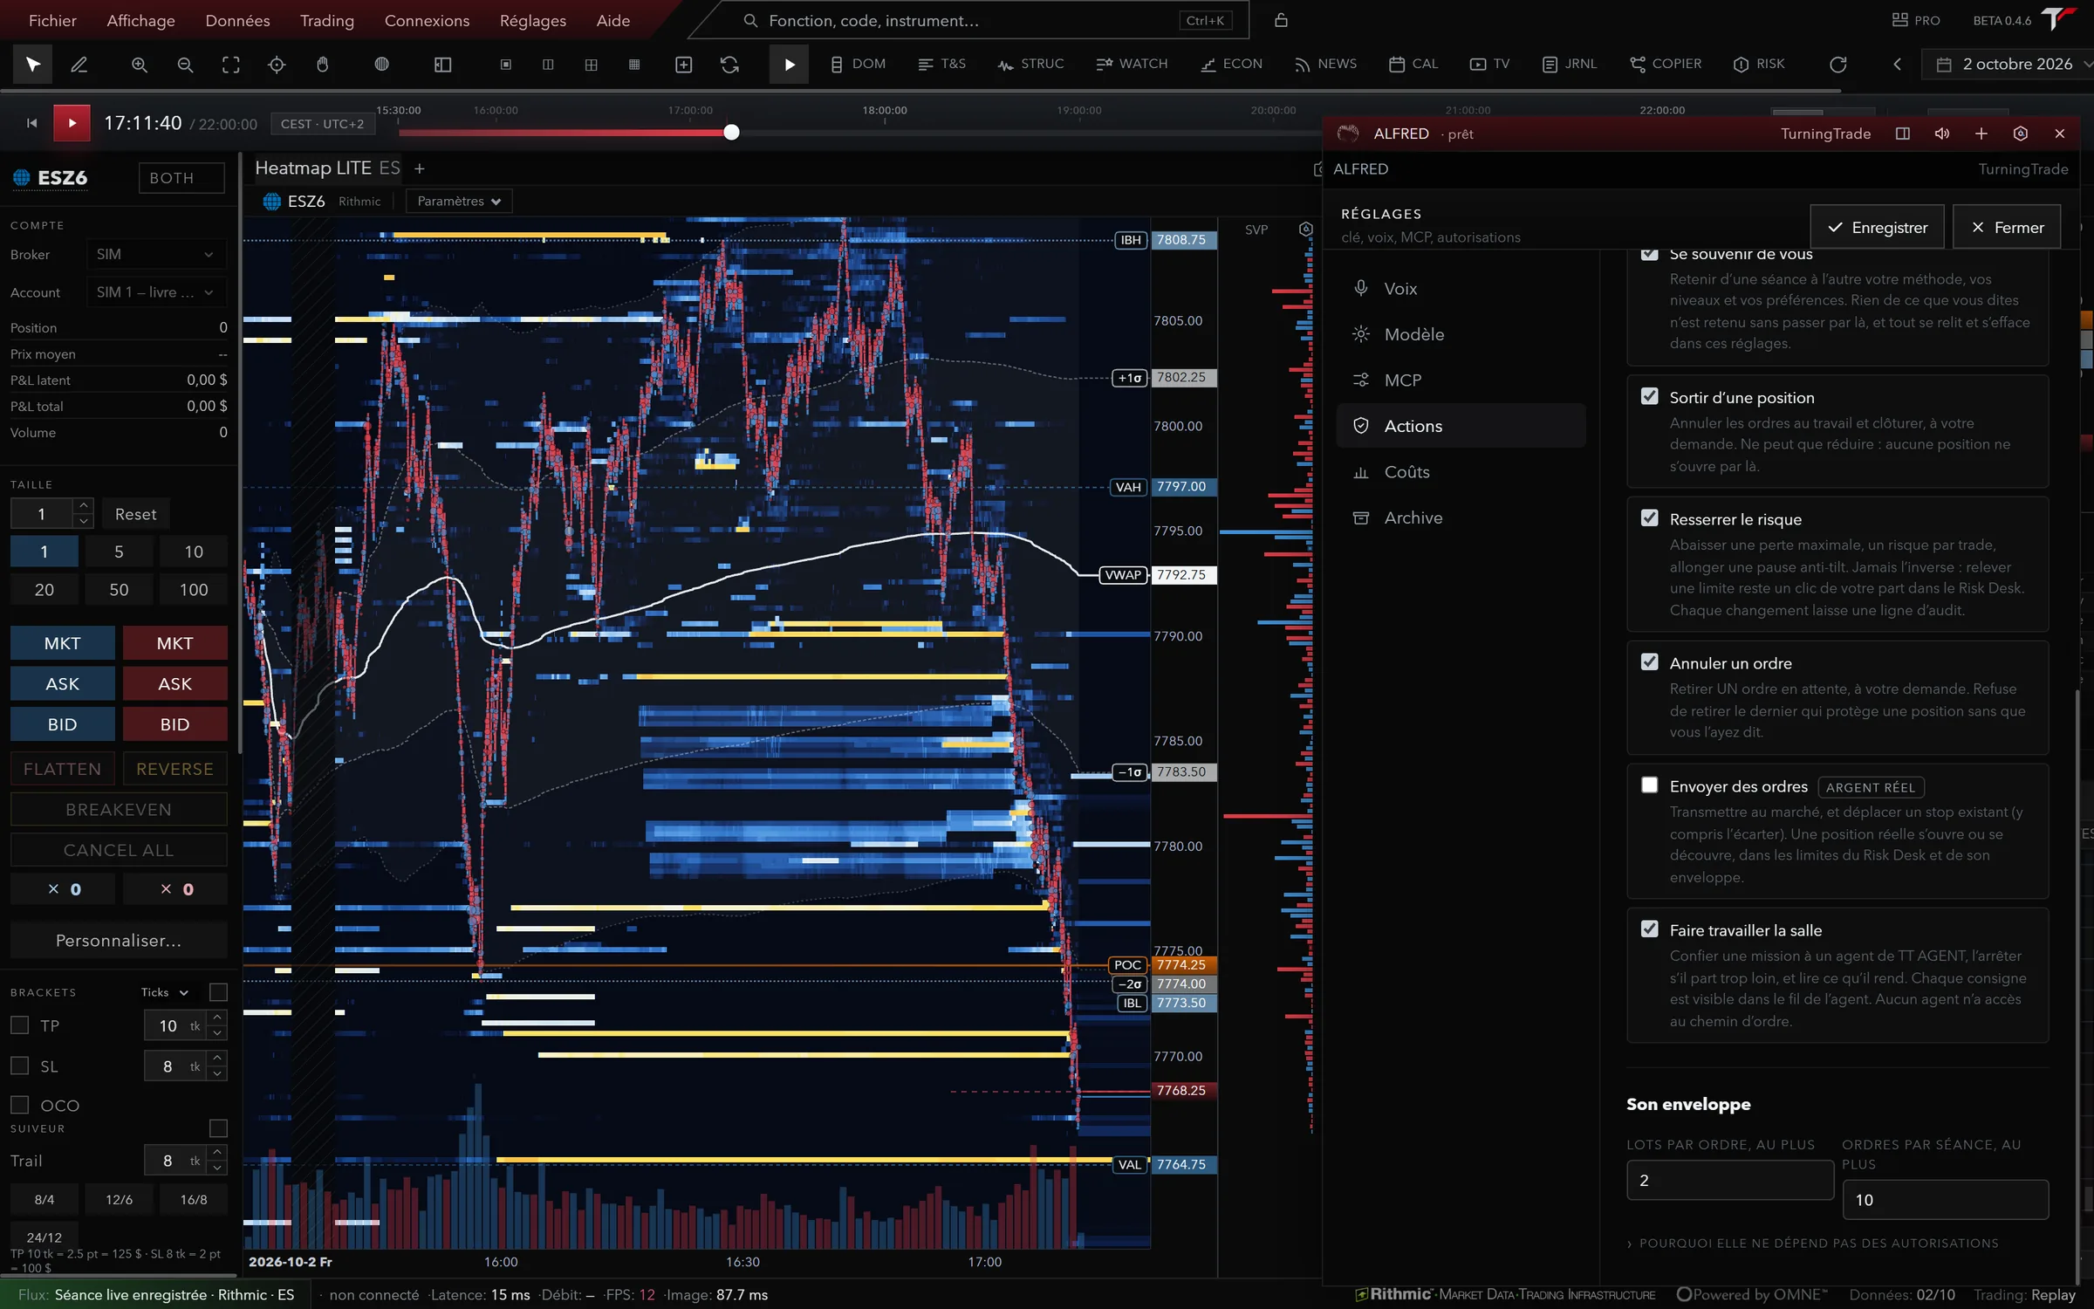Click the lock icon beside search bar
The image size is (2094, 1309).
pos(1281,20)
